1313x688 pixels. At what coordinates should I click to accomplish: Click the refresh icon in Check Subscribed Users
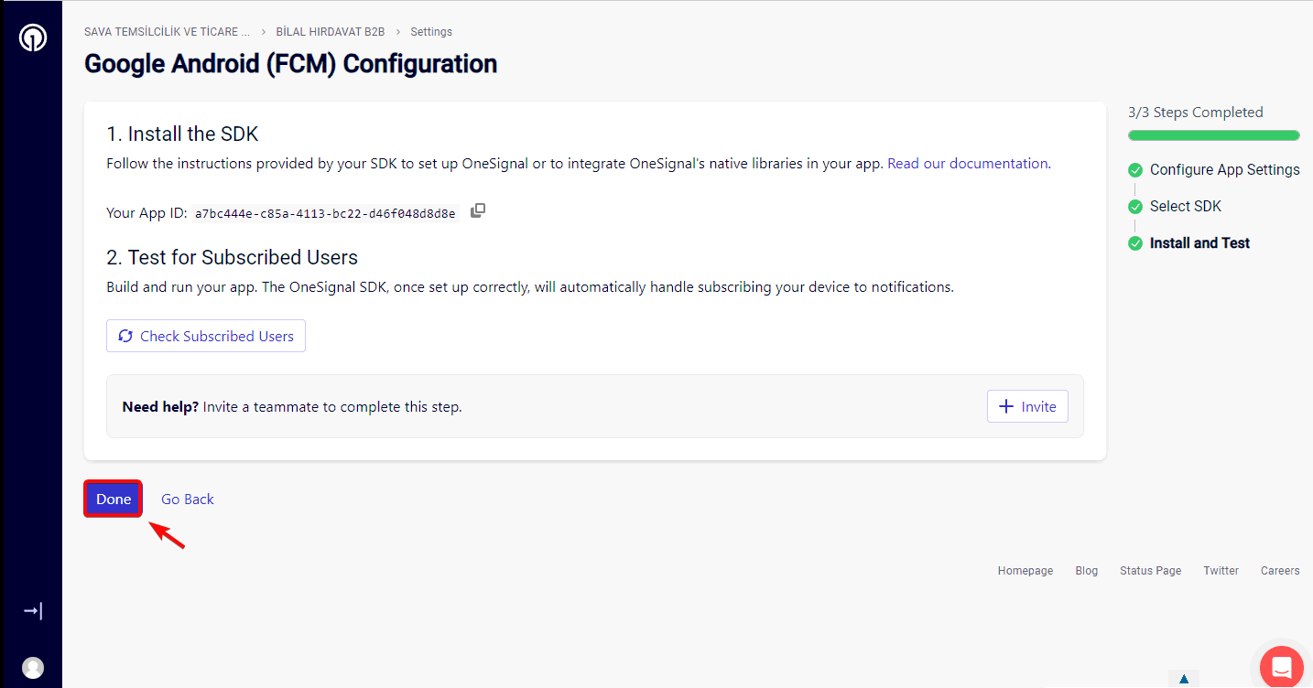(x=125, y=336)
